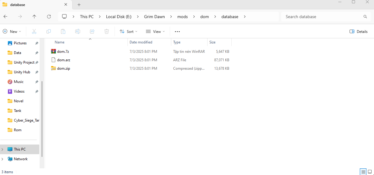Expand the This PC tree node
Viewport: 374px width, 175px height.
click(x=2, y=149)
